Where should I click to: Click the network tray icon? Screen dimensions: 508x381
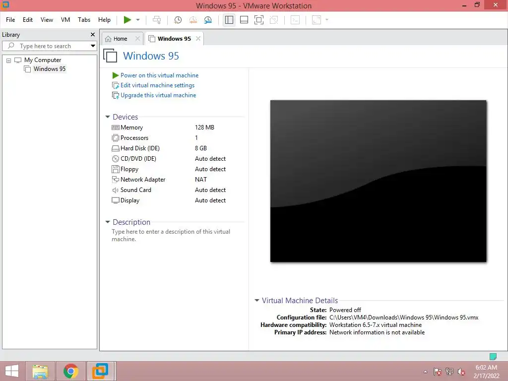click(449, 372)
